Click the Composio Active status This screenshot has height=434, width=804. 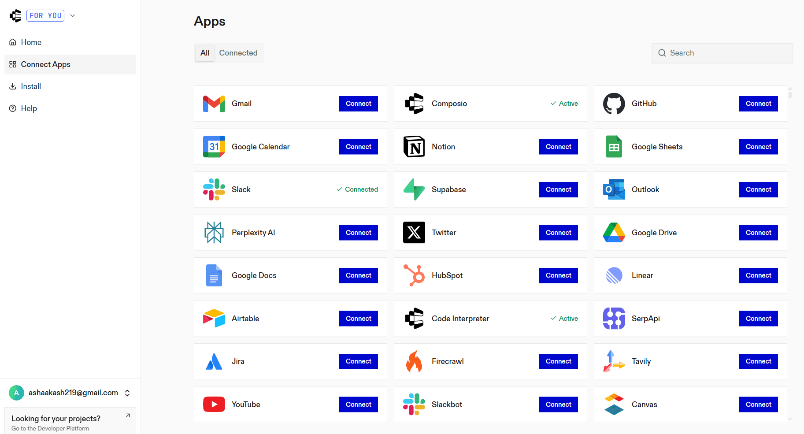tap(564, 104)
